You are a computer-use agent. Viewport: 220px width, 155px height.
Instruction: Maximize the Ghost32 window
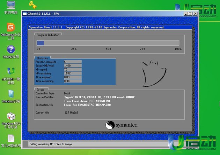coord(190,14)
